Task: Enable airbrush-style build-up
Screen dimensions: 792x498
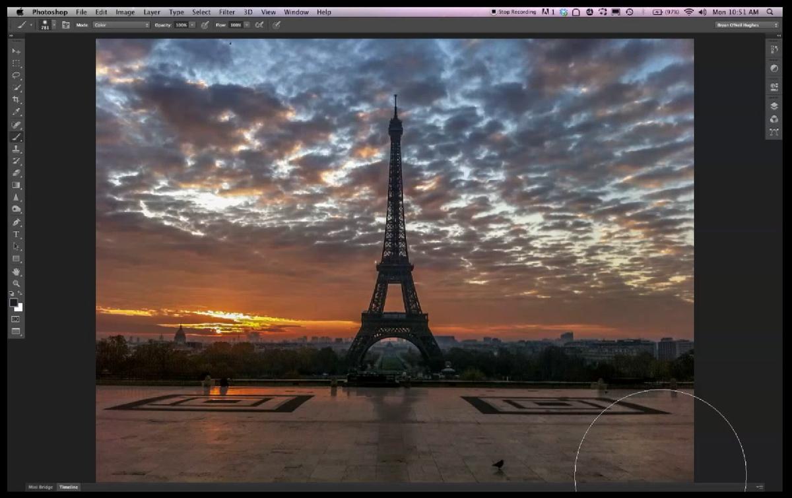Action: 259,24
